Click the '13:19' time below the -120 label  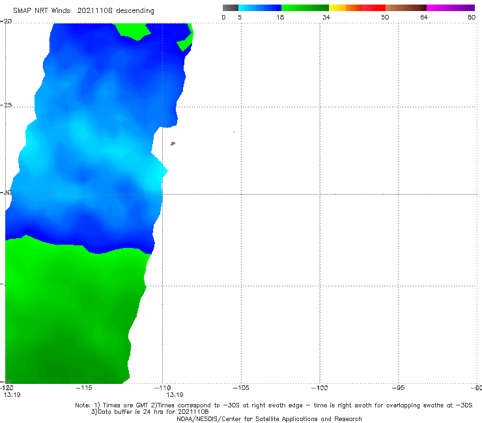coord(12,395)
